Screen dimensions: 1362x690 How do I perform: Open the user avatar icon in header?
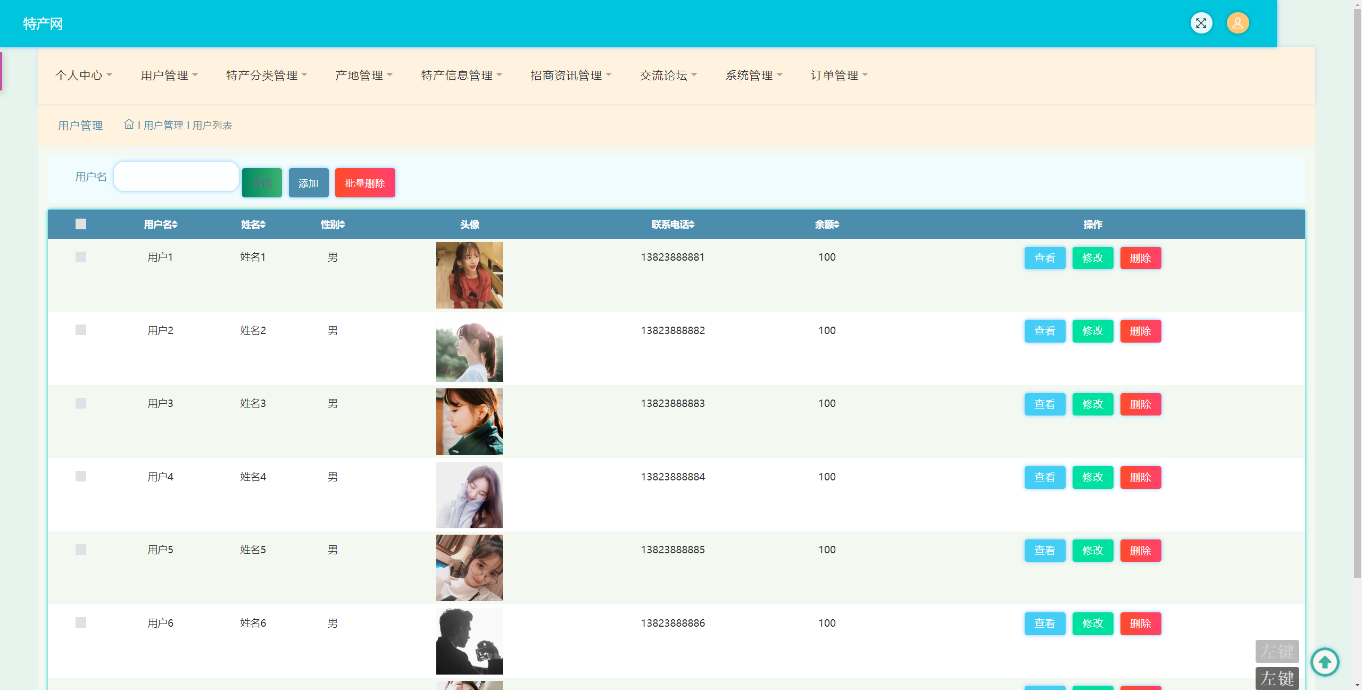click(1238, 23)
